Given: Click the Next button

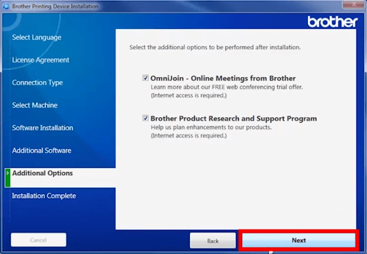Looking at the screenshot, I should pyautogui.click(x=299, y=240).
